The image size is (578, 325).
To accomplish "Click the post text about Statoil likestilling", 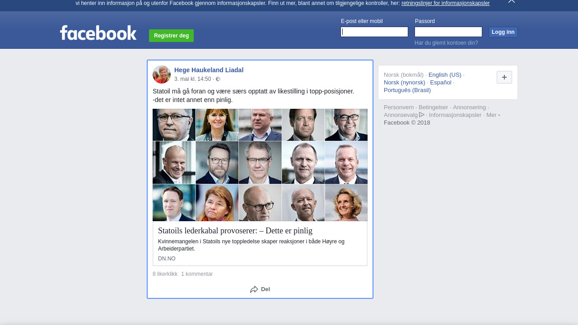I will [253, 96].
